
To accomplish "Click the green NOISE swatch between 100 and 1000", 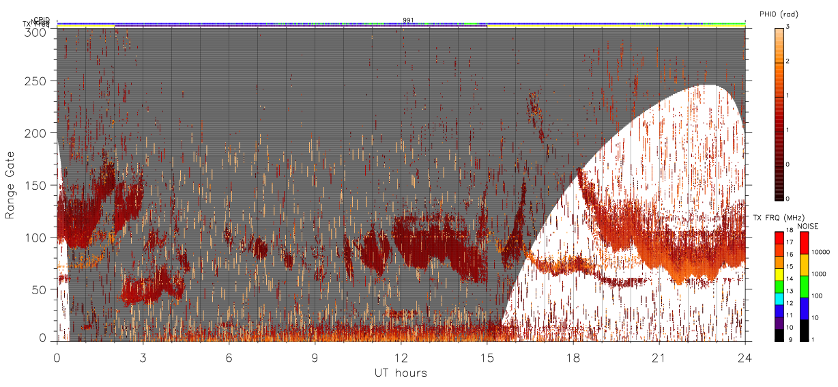I will pos(804,287).
